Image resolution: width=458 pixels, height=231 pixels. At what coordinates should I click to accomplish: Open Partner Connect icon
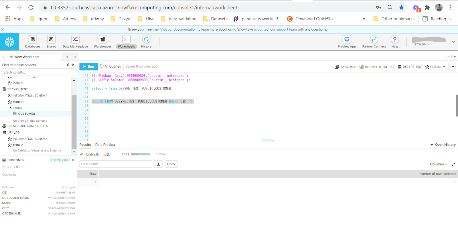374,40
